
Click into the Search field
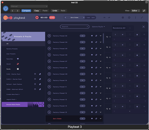coord(74,27)
